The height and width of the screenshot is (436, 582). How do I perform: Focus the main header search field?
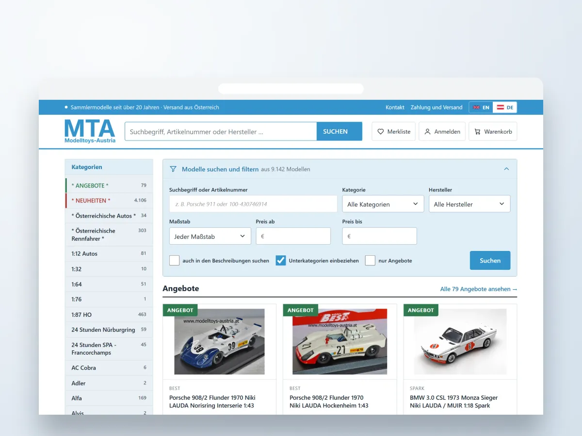click(x=221, y=131)
